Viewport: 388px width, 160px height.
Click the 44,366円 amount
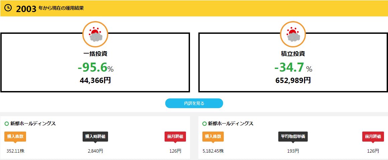pyautogui.click(x=95, y=80)
